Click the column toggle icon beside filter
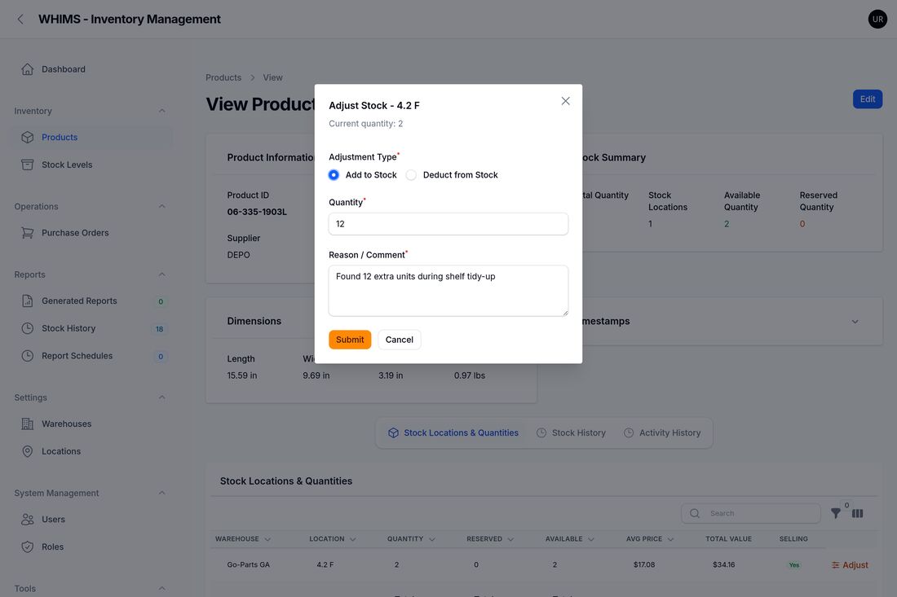Viewport: 897px width, 597px height. point(857,514)
